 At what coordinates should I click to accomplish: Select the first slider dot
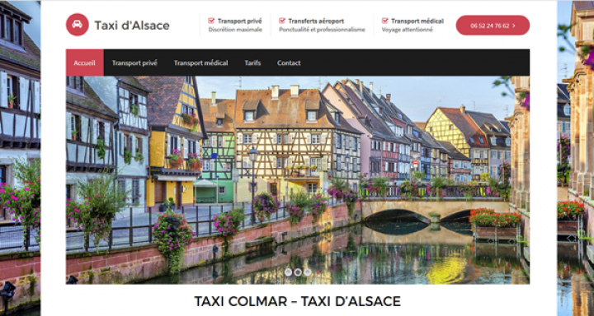coord(288,272)
